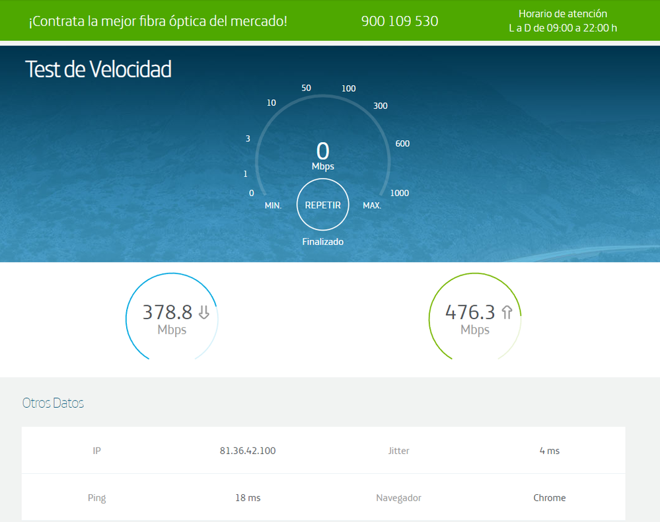Select the 378.8 Mbps download result circle

pos(172,318)
